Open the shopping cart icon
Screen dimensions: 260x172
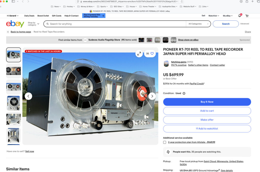click(247, 16)
